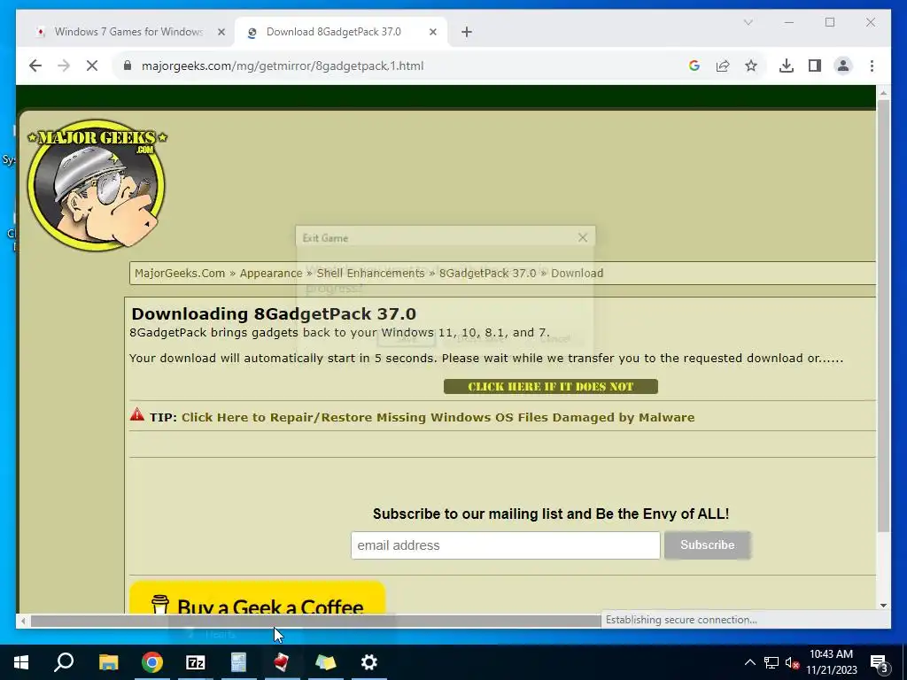Open taskbar search
This screenshot has width=907, height=680.
(64, 662)
